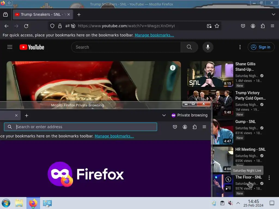Click the Trump Sneakers video player
279x209 pixels.
click(x=94, y=81)
